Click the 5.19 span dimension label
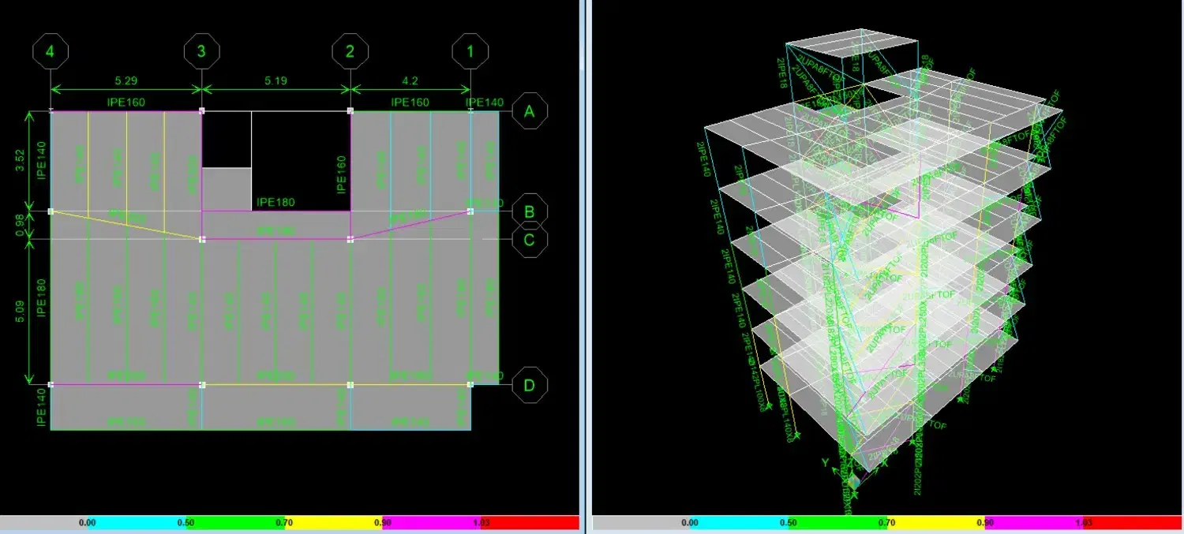This screenshot has height=534, width=1184. 276,80
